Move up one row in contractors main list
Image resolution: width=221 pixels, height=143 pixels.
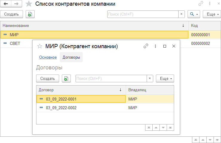(203, 140)
